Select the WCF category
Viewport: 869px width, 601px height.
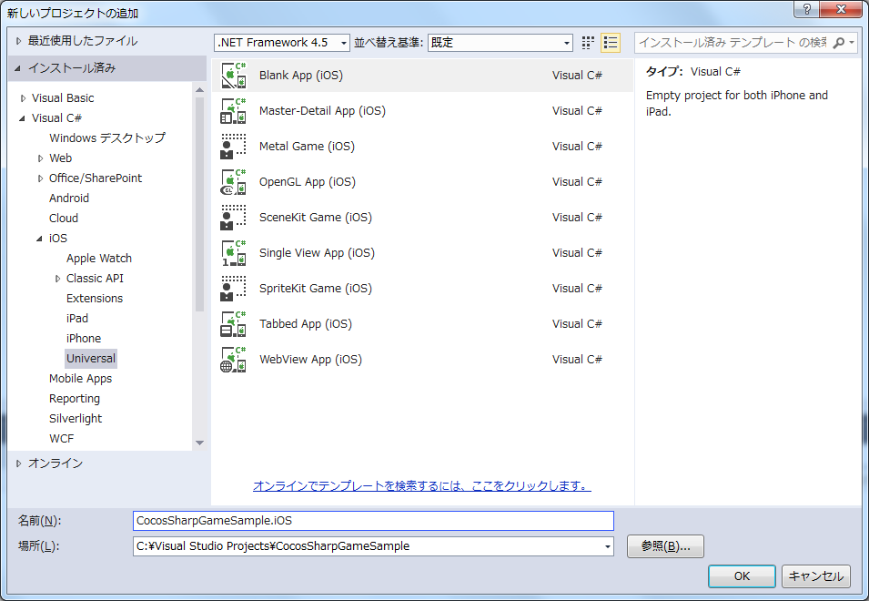(x=61, y=439)
